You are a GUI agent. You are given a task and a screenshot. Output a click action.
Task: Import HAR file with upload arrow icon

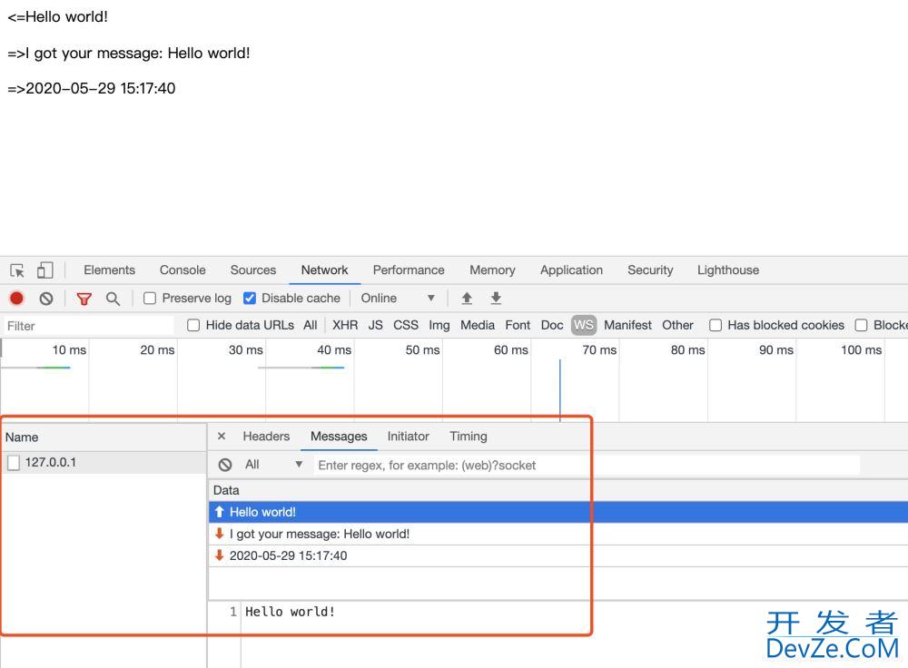(x=467, y=298)
